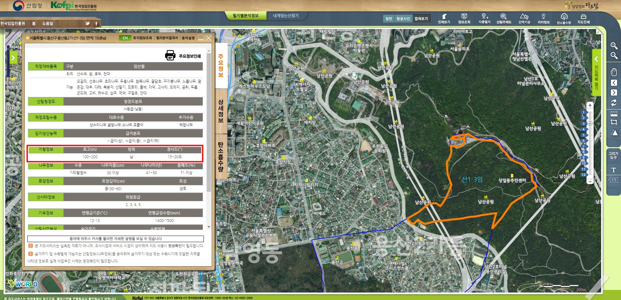The height and width of the screenshot is (300, 621).
Task: Select the text T drawing tool
Action: (614, 170)
